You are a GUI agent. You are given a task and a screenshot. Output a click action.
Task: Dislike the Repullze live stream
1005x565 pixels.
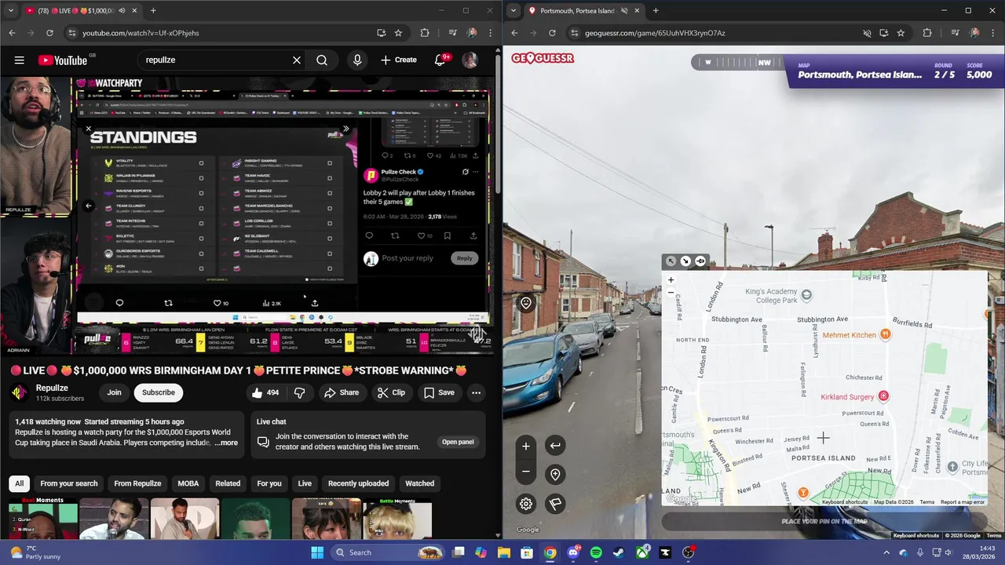(x=299, y=392)
